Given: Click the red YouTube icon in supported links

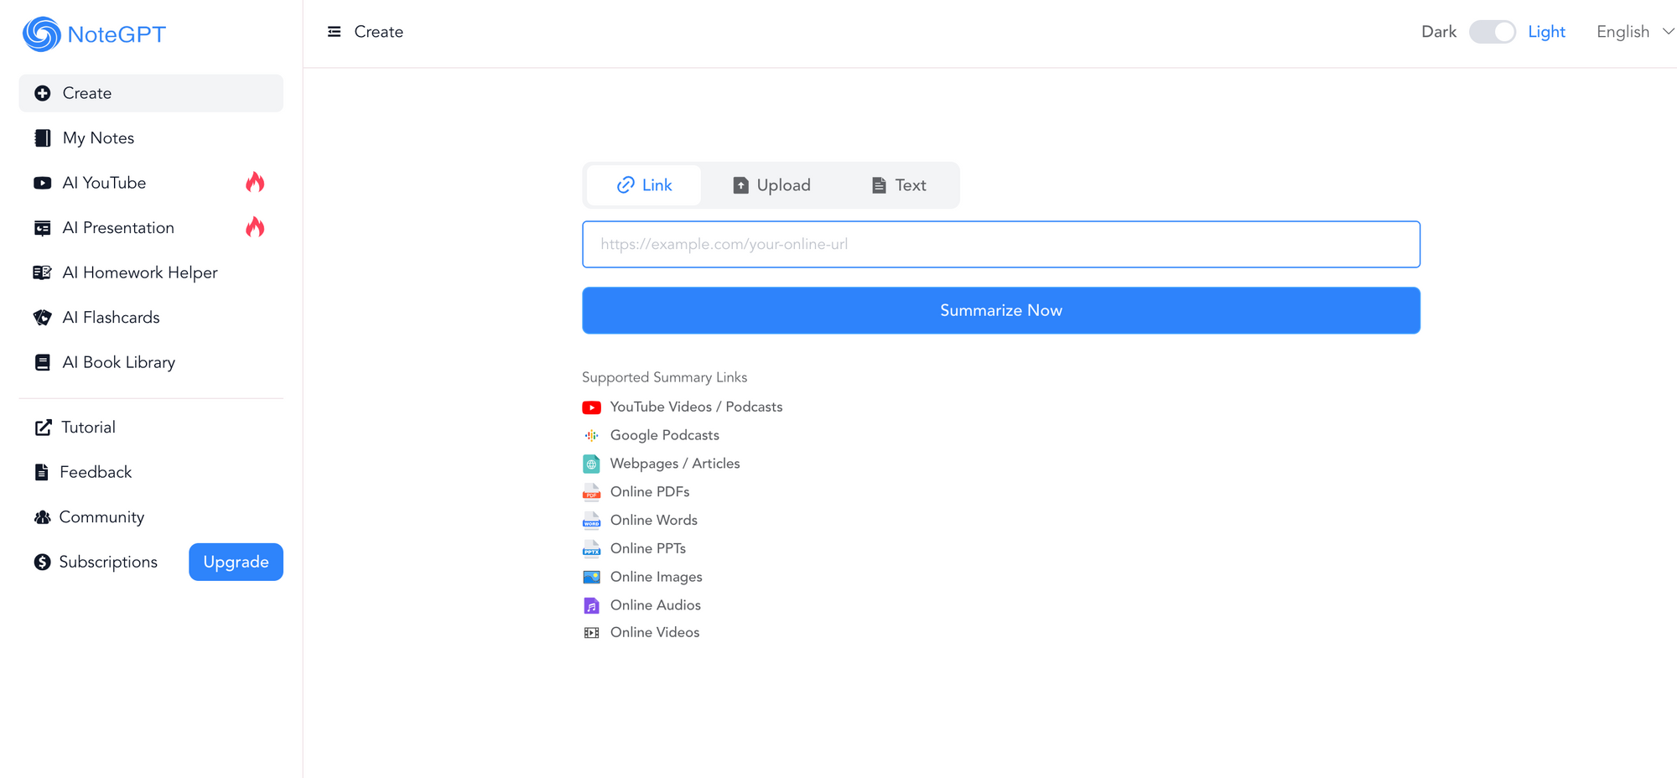Looking at the screenshot, I should (591, 407).
